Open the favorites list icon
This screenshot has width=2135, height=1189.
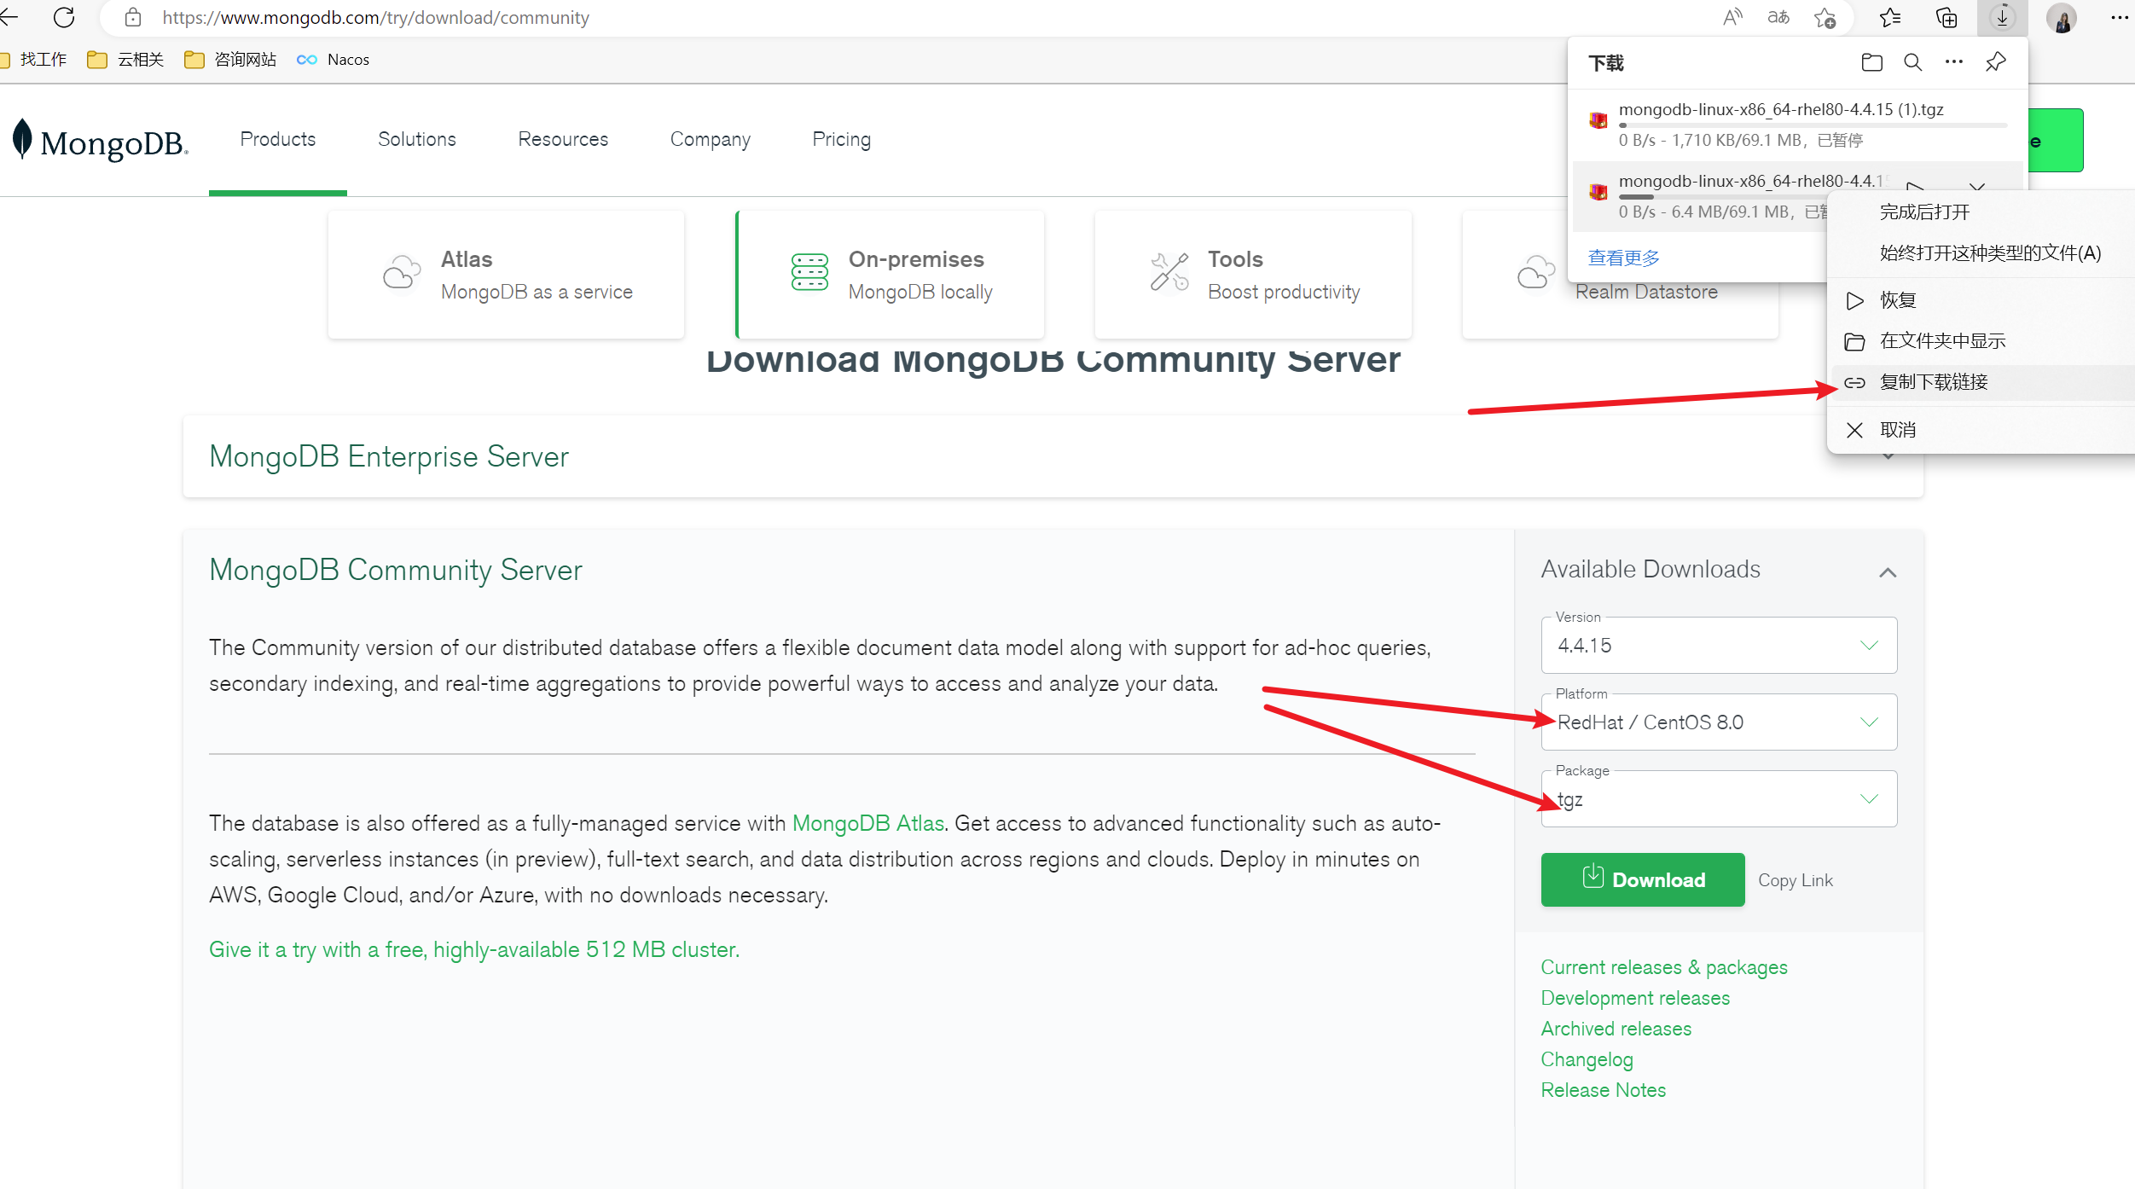point(1890,17)
